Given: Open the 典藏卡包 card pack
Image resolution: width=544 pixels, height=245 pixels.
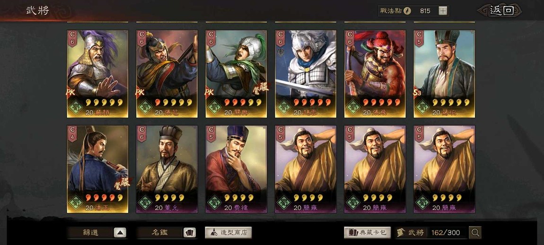Looking at the screenshot, I should click(x=368, y=233).
